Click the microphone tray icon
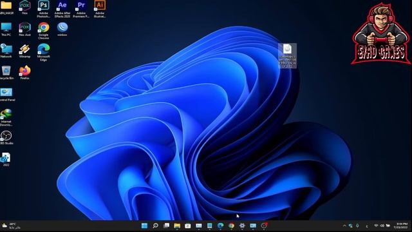This screenshot has width=412, height=232. click(x=357, y=226)
